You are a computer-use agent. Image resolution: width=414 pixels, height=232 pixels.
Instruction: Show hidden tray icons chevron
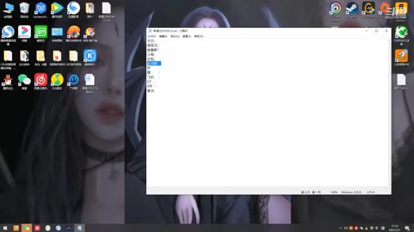click(341, 228)
